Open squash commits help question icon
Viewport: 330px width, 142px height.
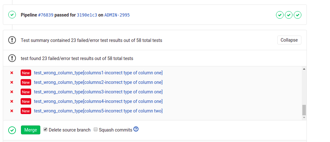click(136, 129)
